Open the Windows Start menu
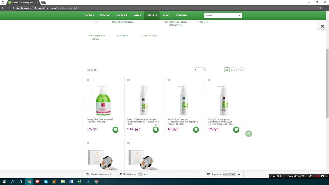The width and height of the screenshot is (329, 185). click(4, 182)
